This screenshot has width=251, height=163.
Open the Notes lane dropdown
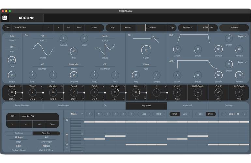(x=77, y=114)
